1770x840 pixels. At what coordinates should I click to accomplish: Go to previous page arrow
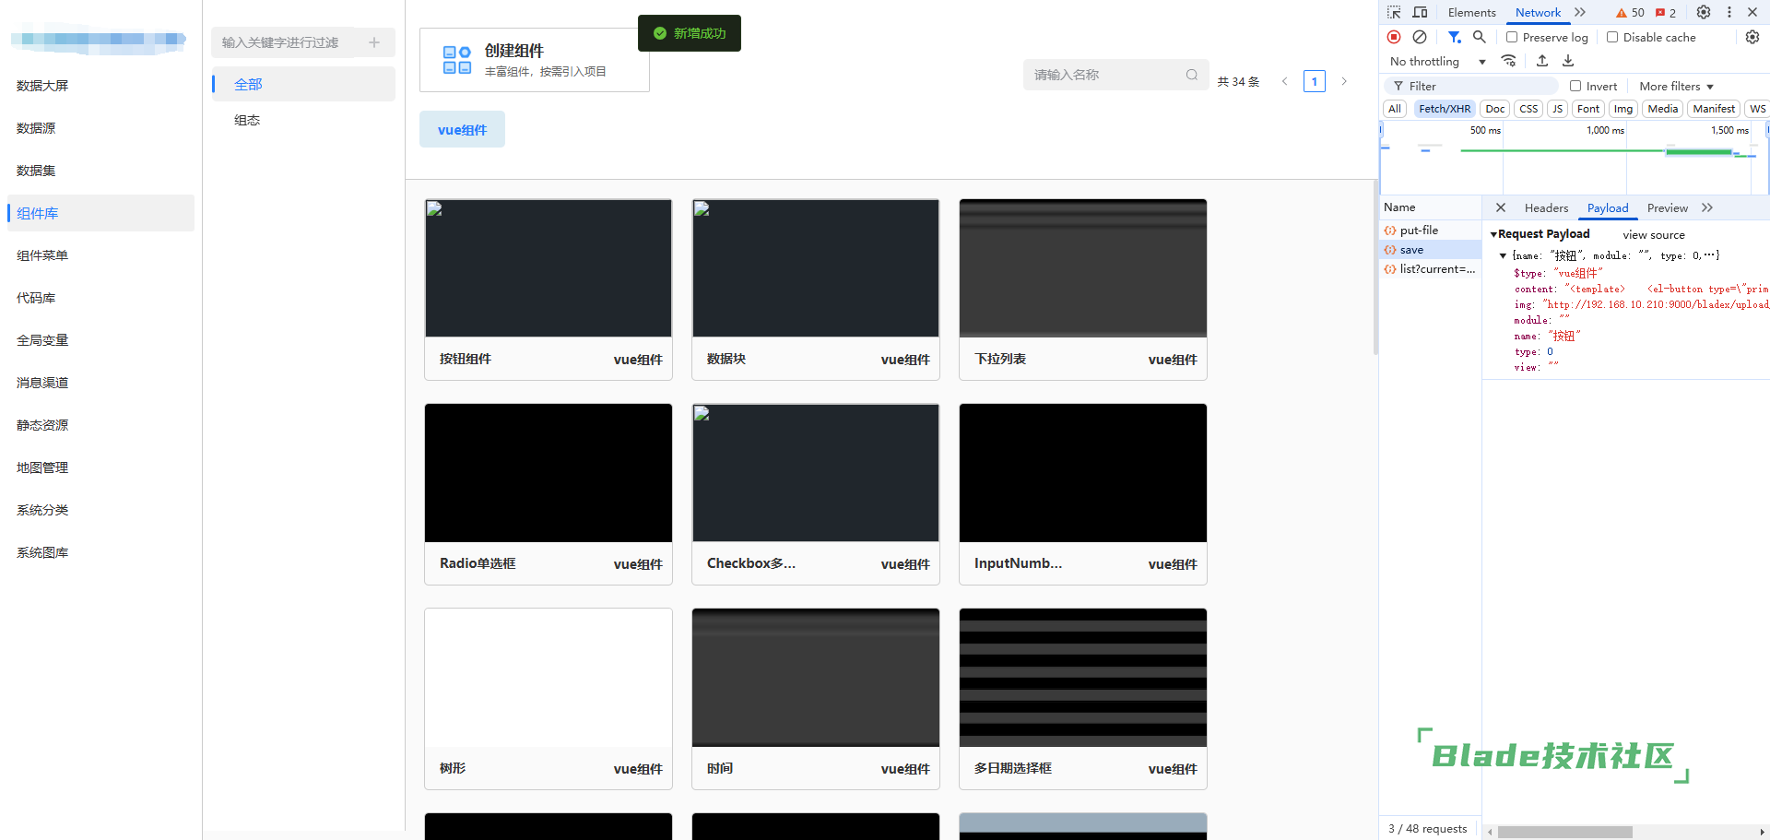pos(1284,81)
